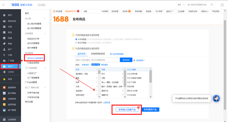Switch to 您常使用的类目 tab
This screenshot has height=122, width=228.
98,54
